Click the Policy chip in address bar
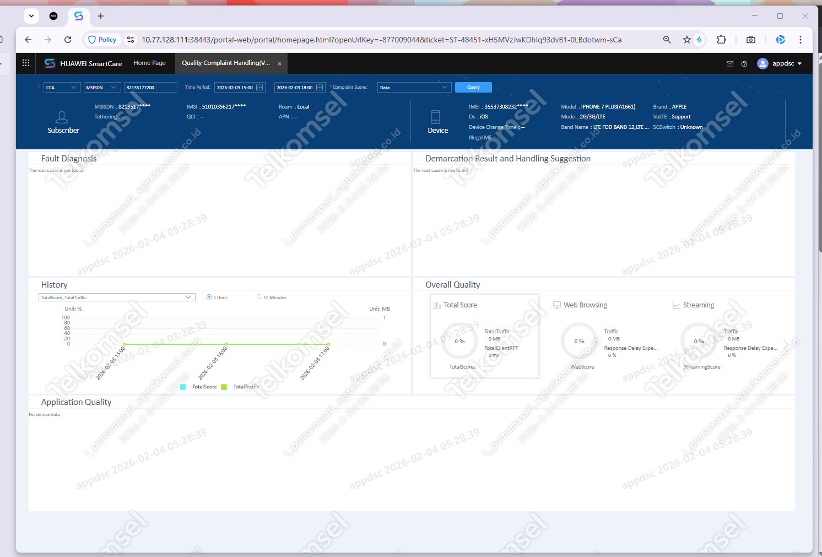Screen dimensions: 822x557 [102, 40]
